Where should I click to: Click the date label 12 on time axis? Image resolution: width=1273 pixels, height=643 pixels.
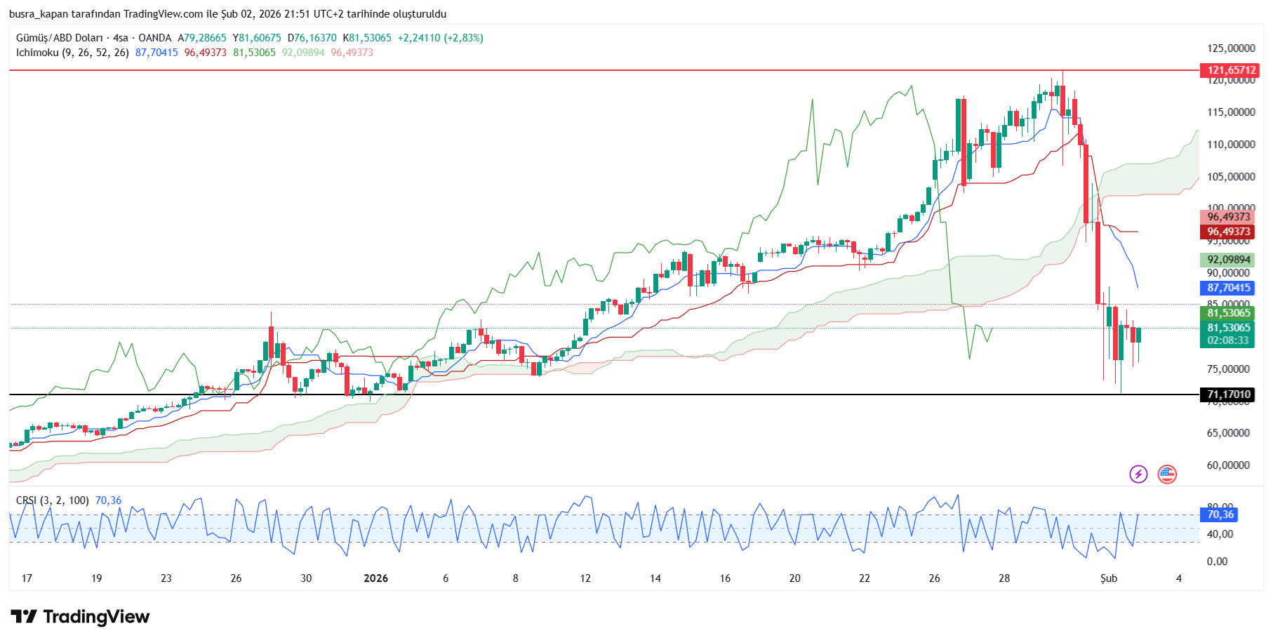tap(585, 578)
